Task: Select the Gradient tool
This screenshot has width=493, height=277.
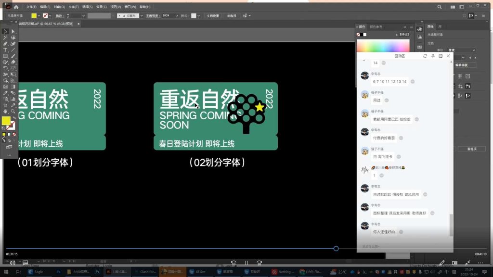Action: click(x=13, y=87)
